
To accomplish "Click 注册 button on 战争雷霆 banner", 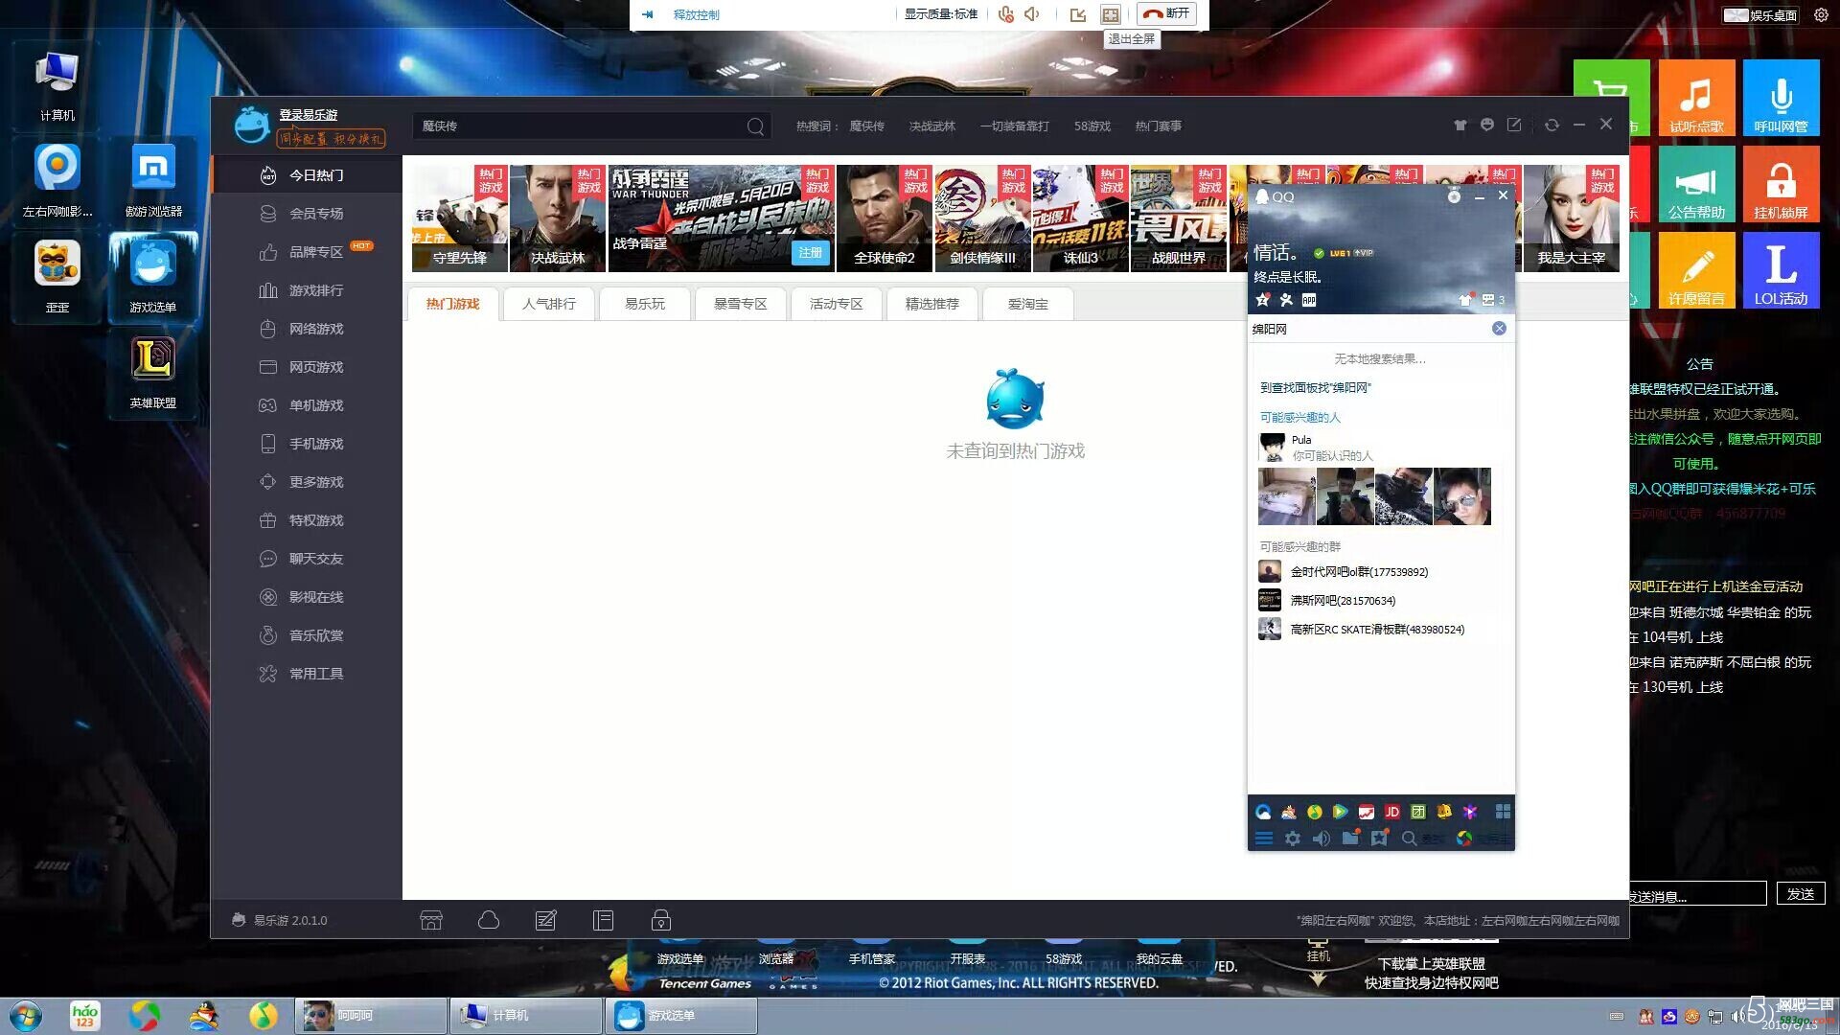I will coord(810,253).
